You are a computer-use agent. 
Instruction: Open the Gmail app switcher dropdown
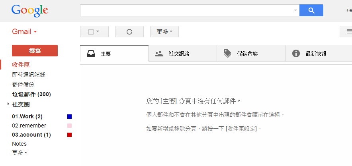click(x=24, y=32)
